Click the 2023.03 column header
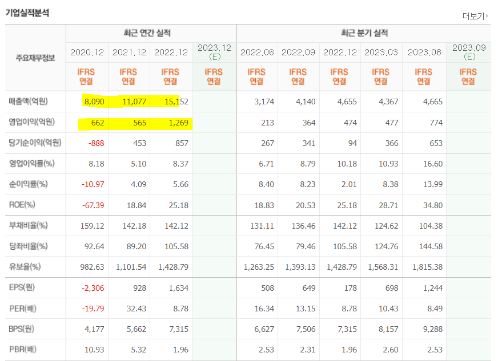502x361 pixels. pyautogui.click(x=381, y=52)
